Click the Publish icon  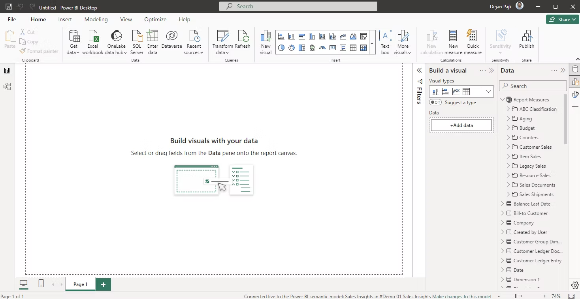[526, 37]
